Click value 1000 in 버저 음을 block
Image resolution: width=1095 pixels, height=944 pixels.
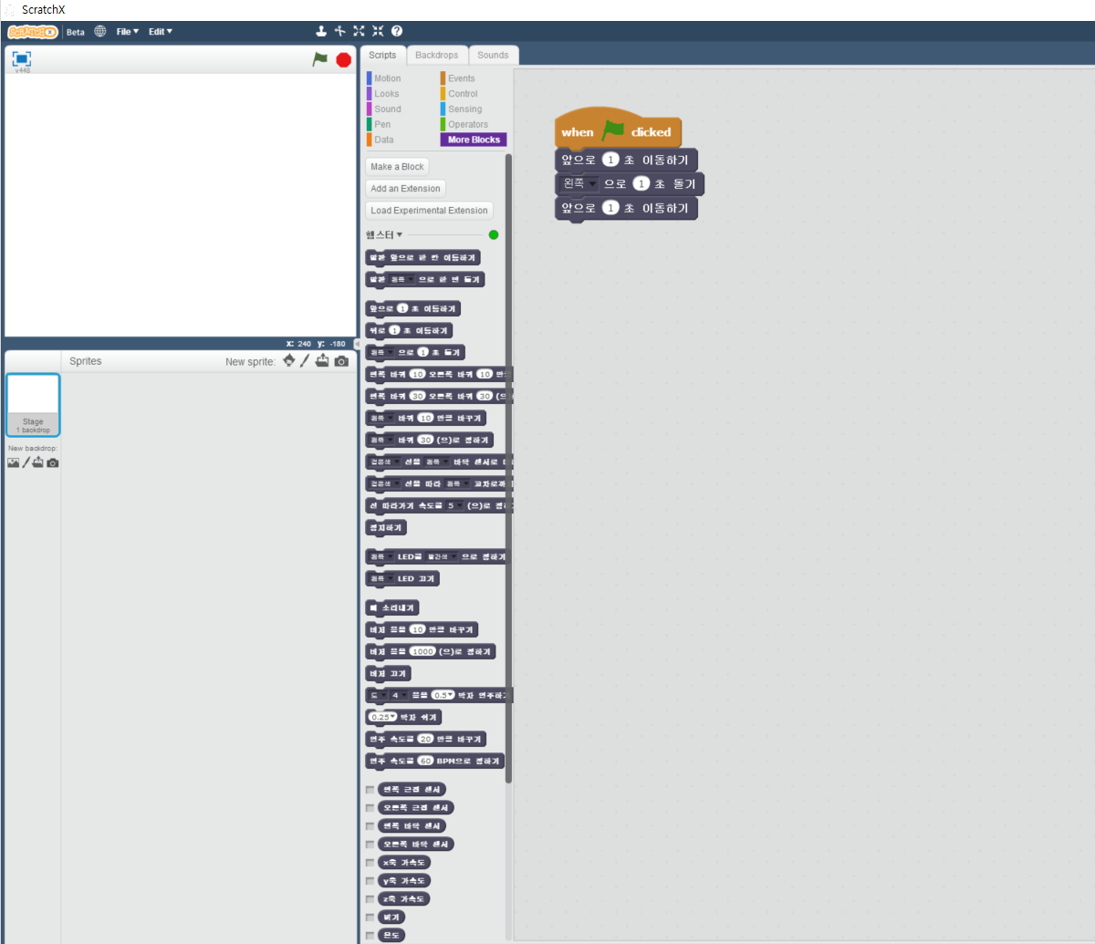pyautogui.click(x=422, y=651)
